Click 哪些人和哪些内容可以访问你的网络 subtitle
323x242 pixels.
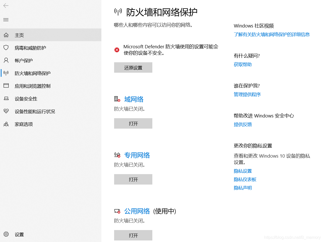click(153, 25)
